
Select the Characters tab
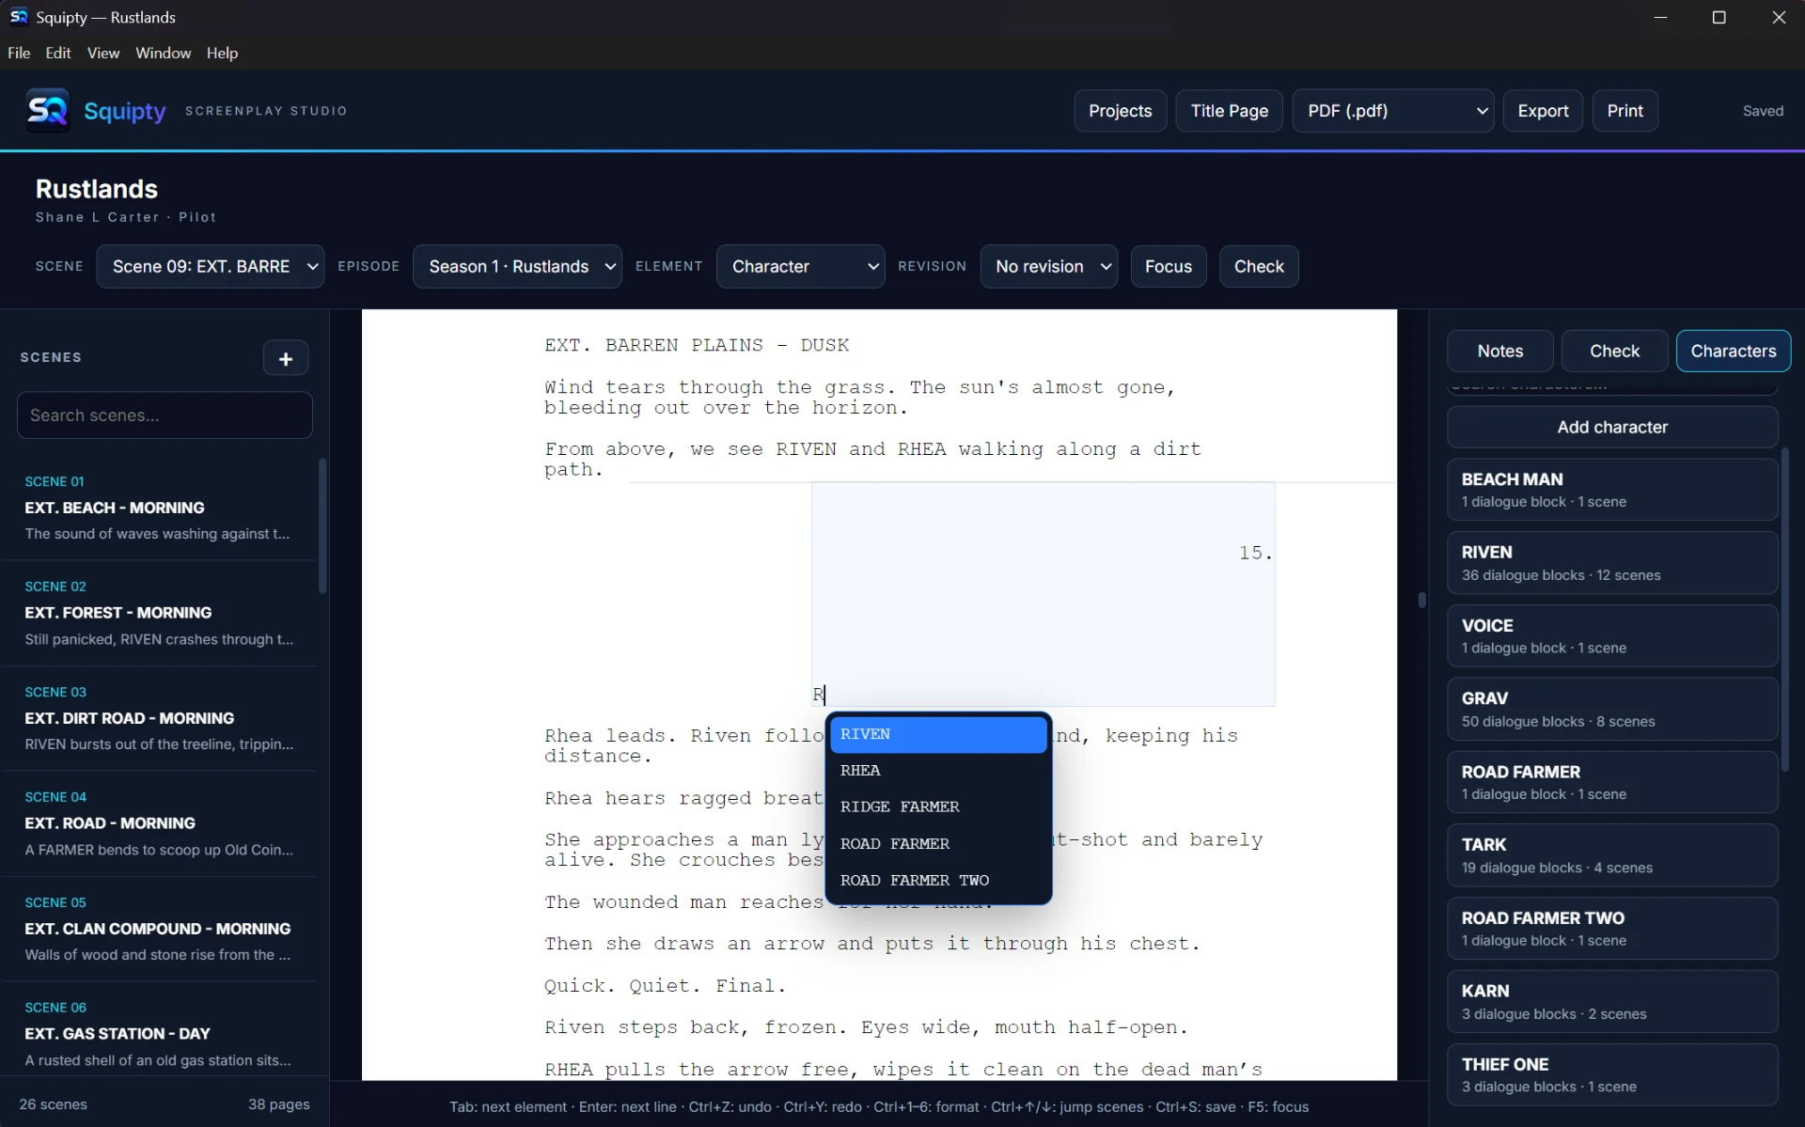pyautogui.click(x=1733, y=351)
